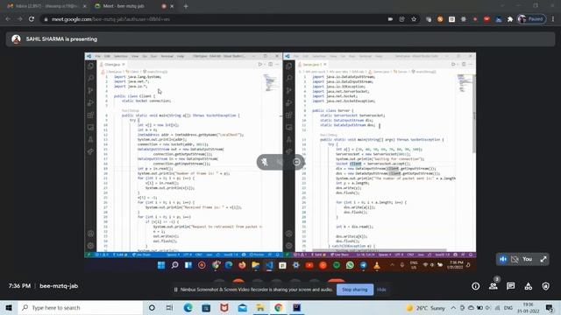Open Explorer in the Server.java VS Code window
The image size is (561, 315).
tap(289, 66)
